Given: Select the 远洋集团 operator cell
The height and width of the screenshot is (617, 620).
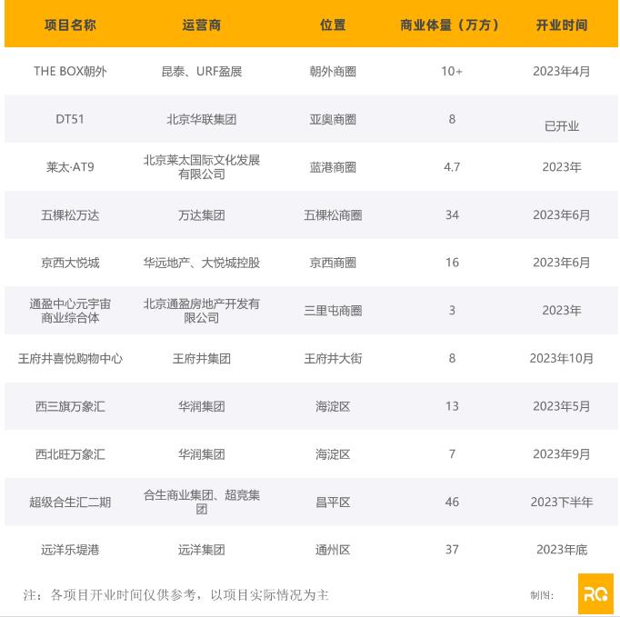Looking at the screenshot, I should pos(201,550).
